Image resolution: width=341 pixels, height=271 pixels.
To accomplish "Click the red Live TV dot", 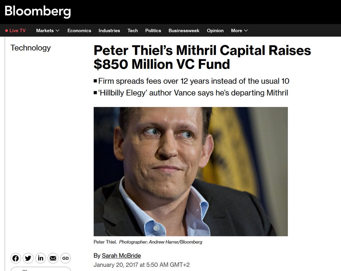I will pos(7,31).
